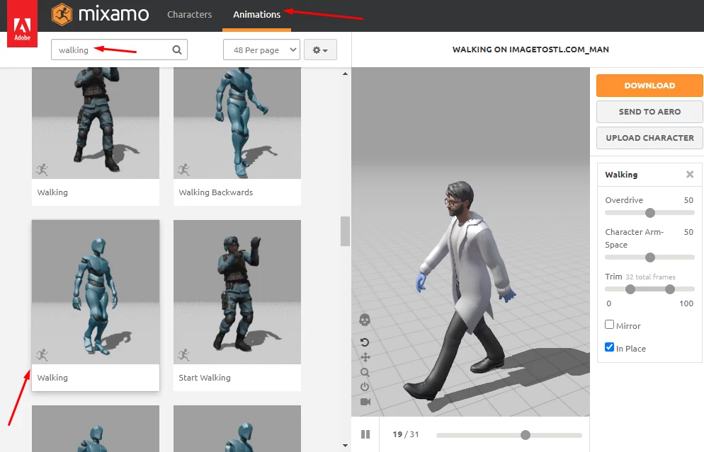Click the Trim end value "100"
Image resolution: width=704 pixels, height=452 pixels.
coord(686,303)
